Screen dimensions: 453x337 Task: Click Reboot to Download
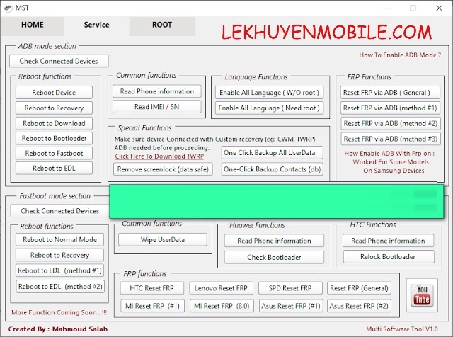[x=54, y=123]
